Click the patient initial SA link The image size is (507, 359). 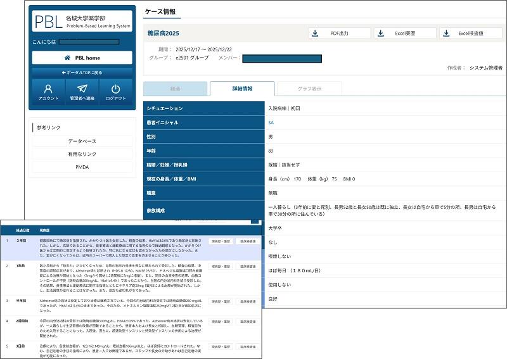(x=271, y=122)
